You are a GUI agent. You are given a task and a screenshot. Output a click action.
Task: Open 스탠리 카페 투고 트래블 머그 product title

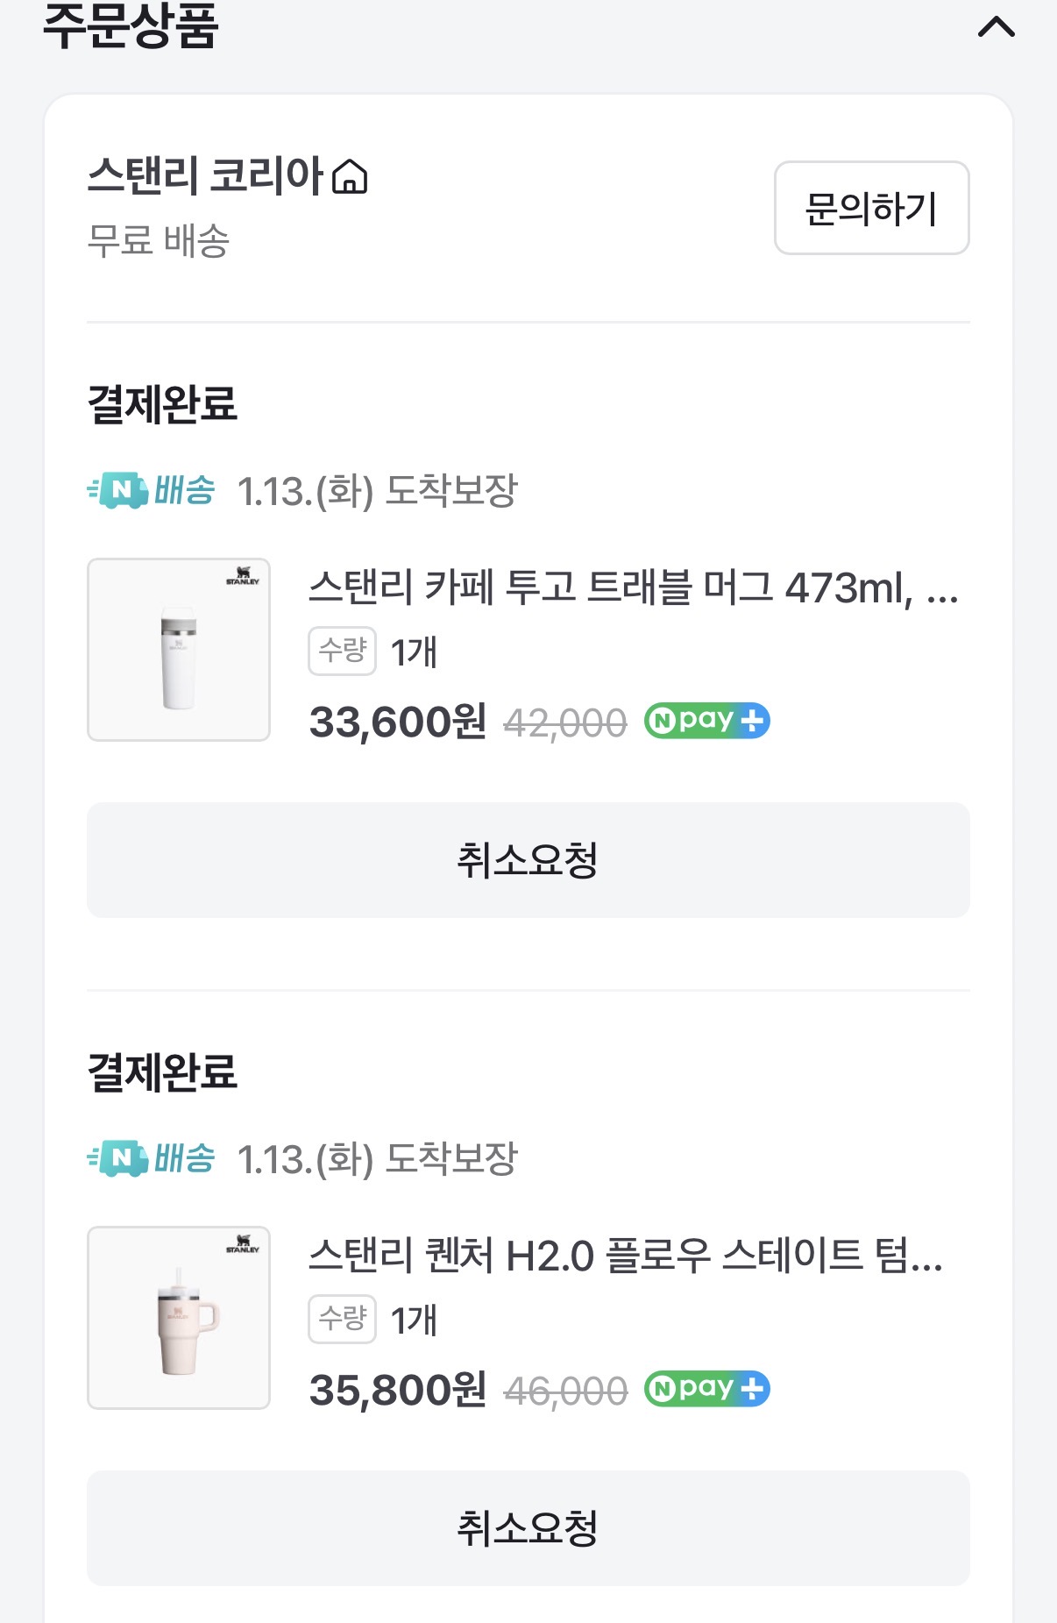(633, 587)
